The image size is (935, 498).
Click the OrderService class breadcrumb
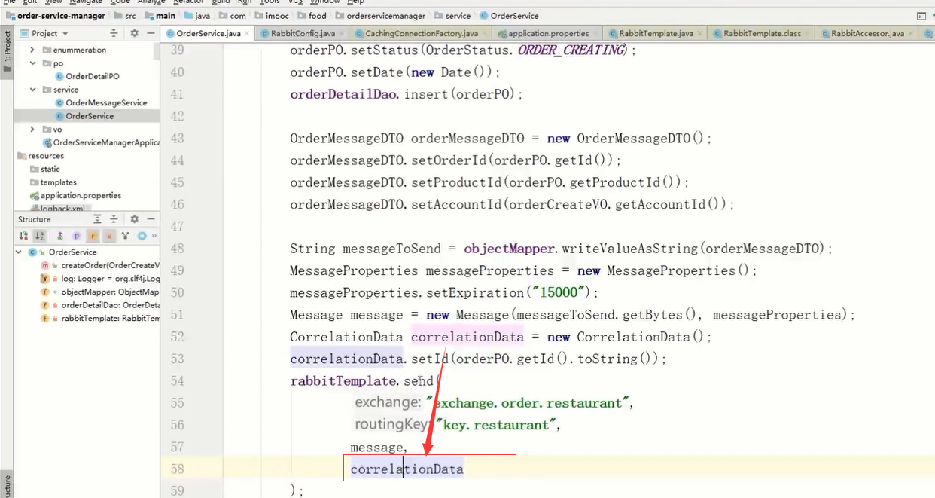[x=508, y=15]
